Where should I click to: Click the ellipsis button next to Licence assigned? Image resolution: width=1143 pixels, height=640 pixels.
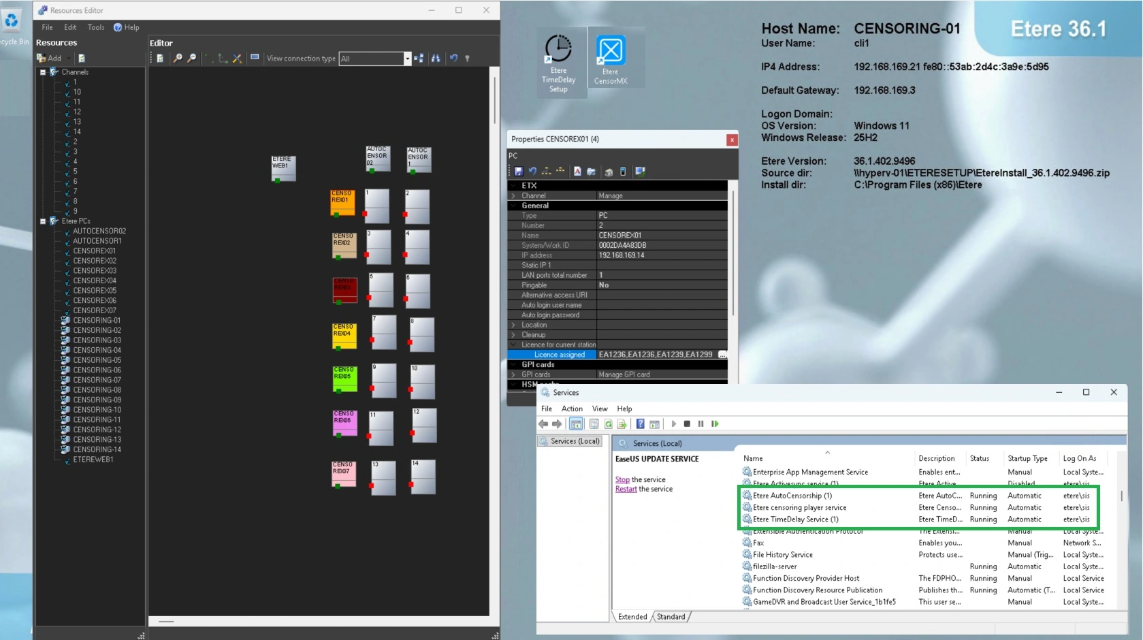(722, 355)
